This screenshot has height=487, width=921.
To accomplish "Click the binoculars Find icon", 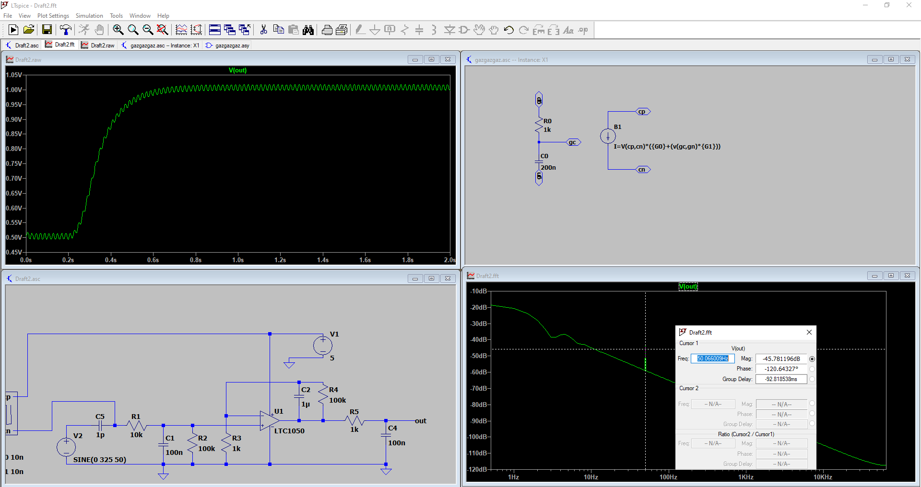I will [x=308, y=30].
